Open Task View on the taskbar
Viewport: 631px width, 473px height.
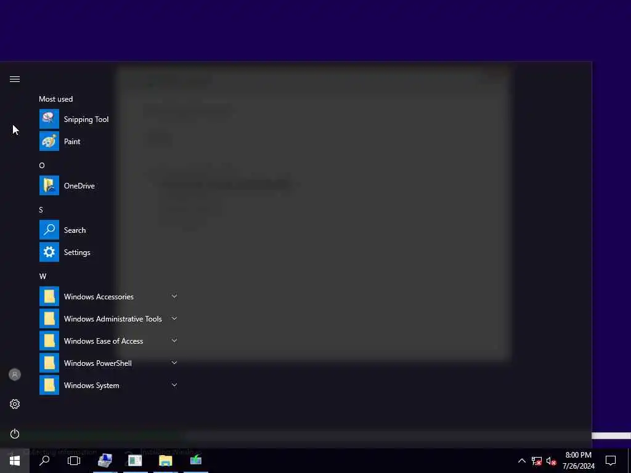click(74, 461)
